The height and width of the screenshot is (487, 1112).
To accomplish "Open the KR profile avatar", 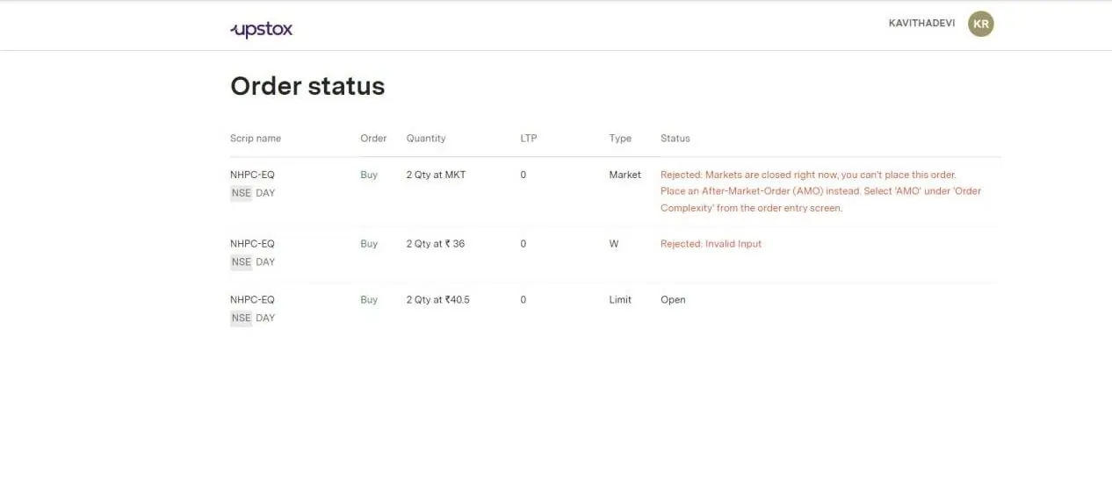I will click(x=980, y=24).
